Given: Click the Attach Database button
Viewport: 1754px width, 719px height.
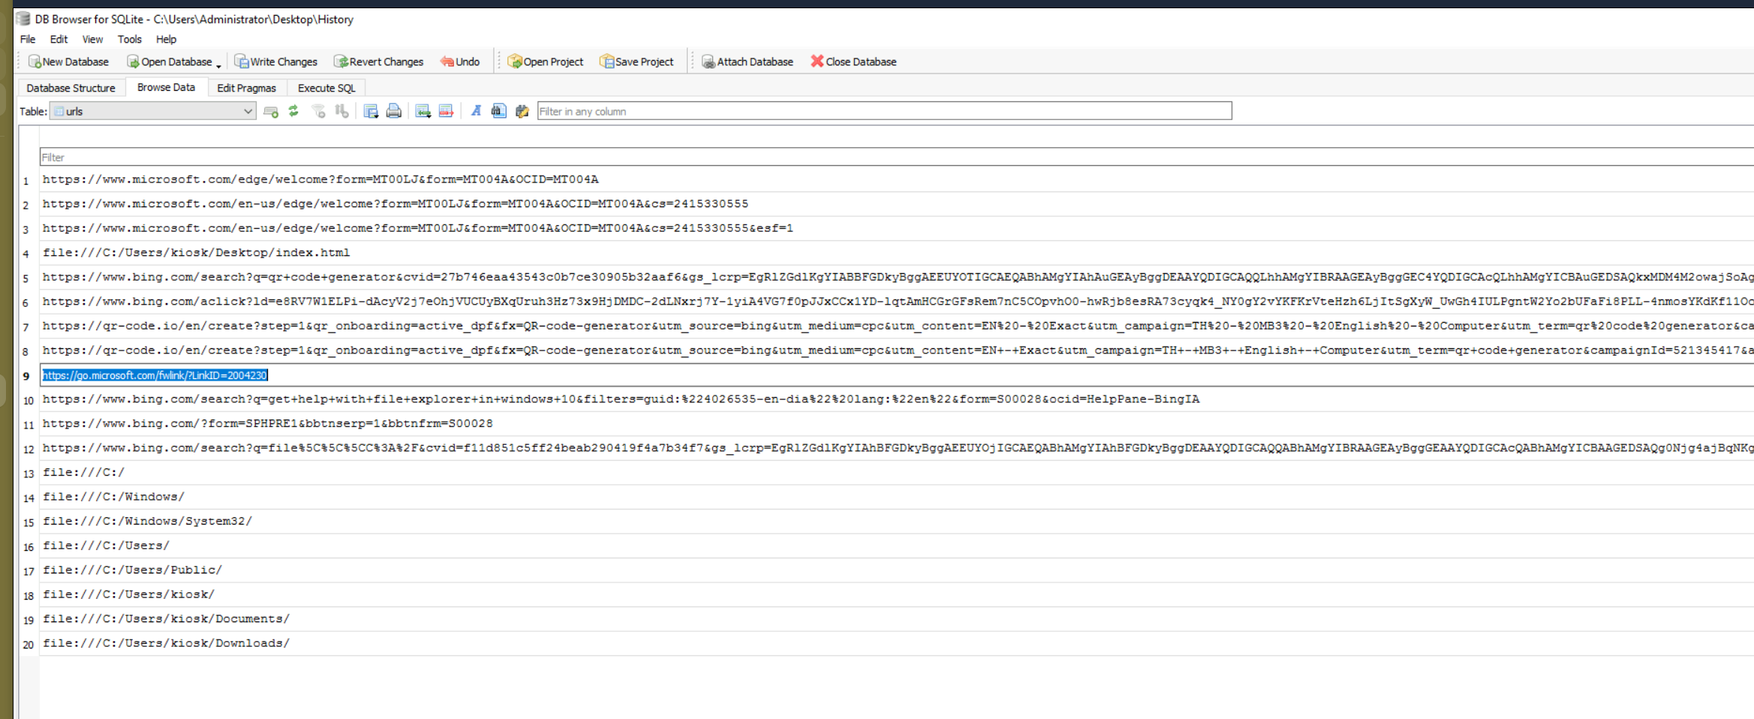Looking at the screenshot, I should [x=748, y=62].
